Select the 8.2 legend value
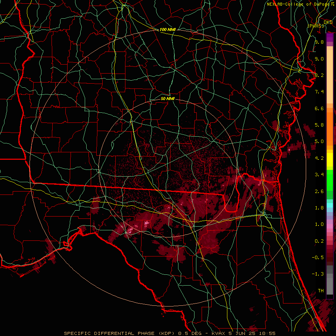The height and width of the screenshot is (336, 336). tap(319, 75)
